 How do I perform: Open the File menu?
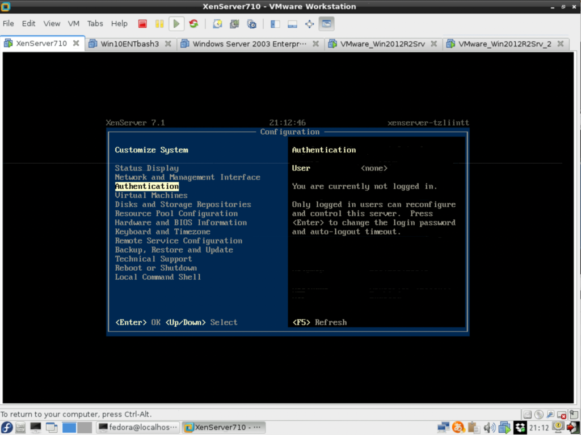8,24
